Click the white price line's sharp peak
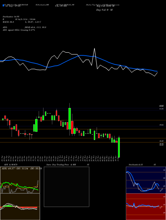 pyautogui.click(x=95, y=49)
